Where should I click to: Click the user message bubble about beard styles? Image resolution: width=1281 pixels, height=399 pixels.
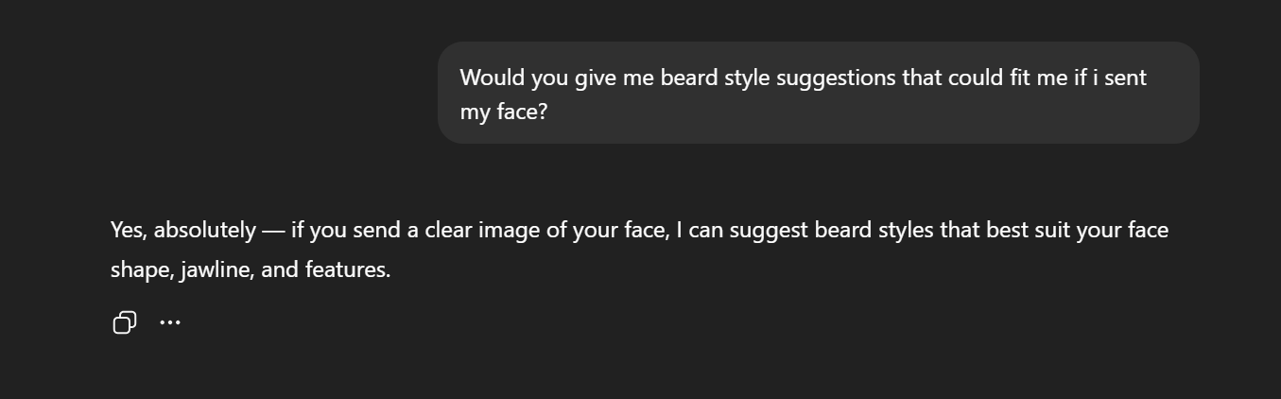818,93
